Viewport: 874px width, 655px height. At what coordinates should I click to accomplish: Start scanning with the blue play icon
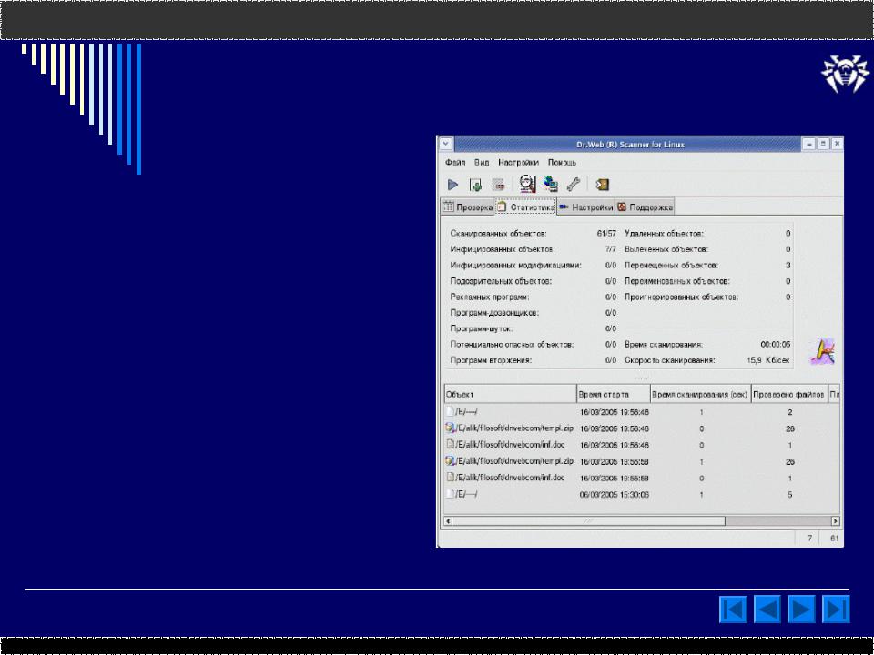tap(452, 185)
